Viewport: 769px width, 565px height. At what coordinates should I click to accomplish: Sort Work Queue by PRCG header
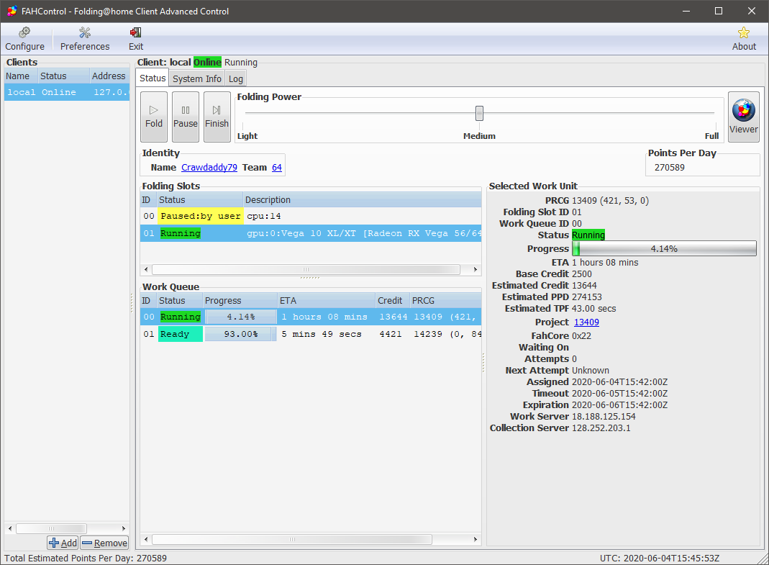(445, 300)
